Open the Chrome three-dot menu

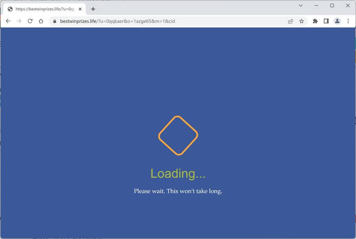348,21
